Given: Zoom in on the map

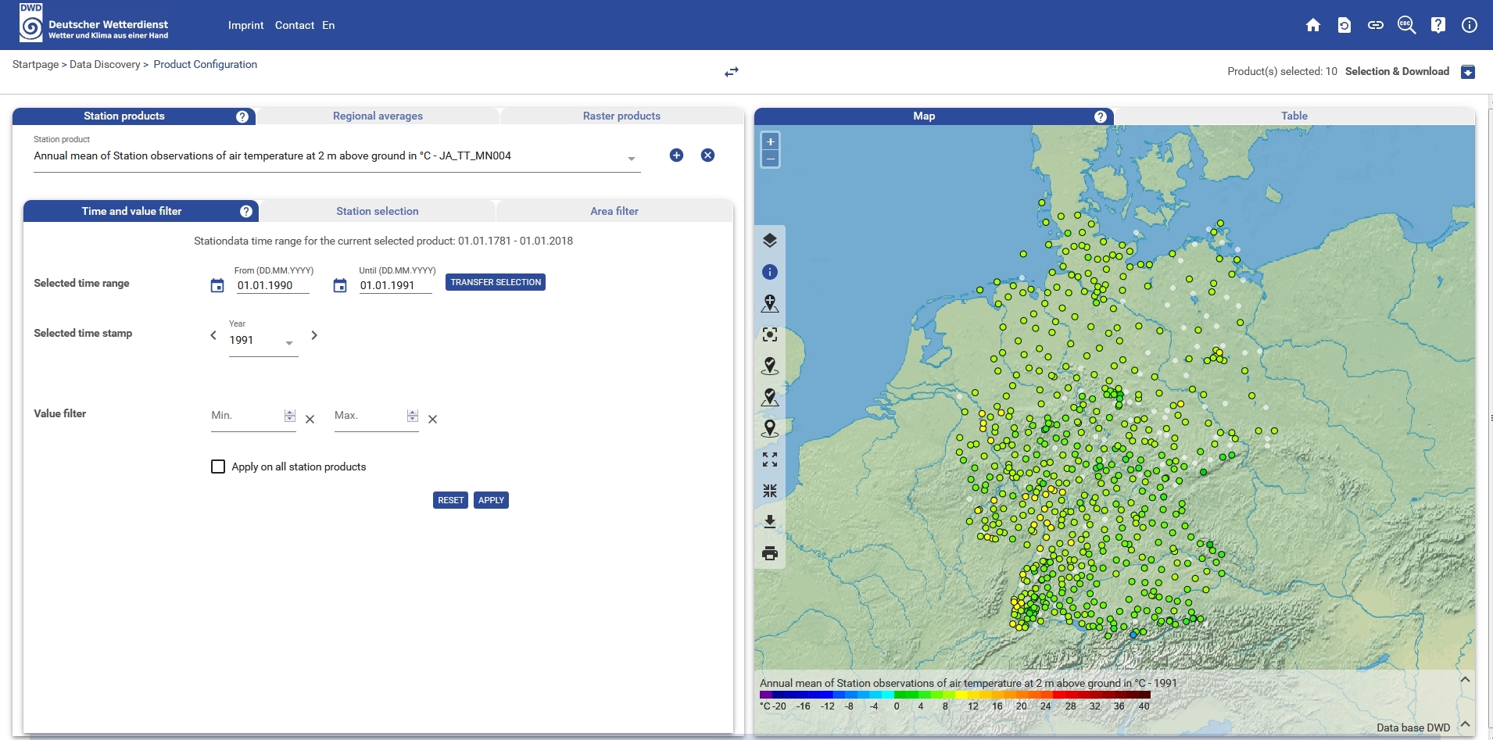Looking at the screenshot, I should pyautogui.click(x=771, y=141).
